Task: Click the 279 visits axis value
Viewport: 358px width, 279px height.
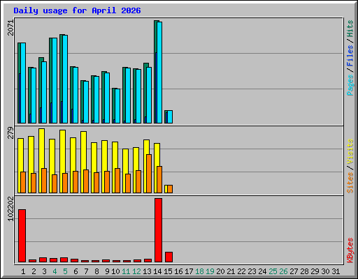Action: point(10,133)
